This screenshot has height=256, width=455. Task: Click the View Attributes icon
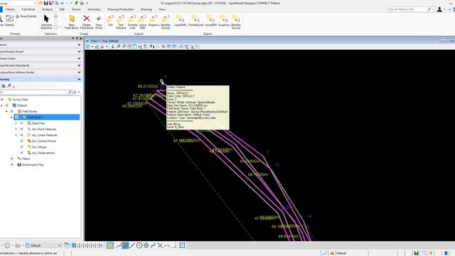point(88,46)
